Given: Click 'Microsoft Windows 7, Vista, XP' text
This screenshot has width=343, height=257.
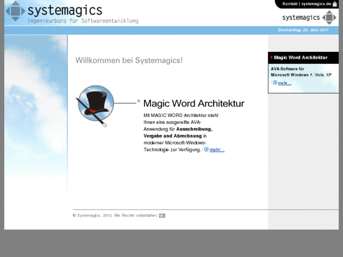Looking at the screenshot, I should (301, 75).
